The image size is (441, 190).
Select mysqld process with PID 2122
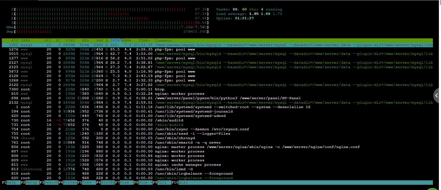pyautogui.click(x=217, y=85)
